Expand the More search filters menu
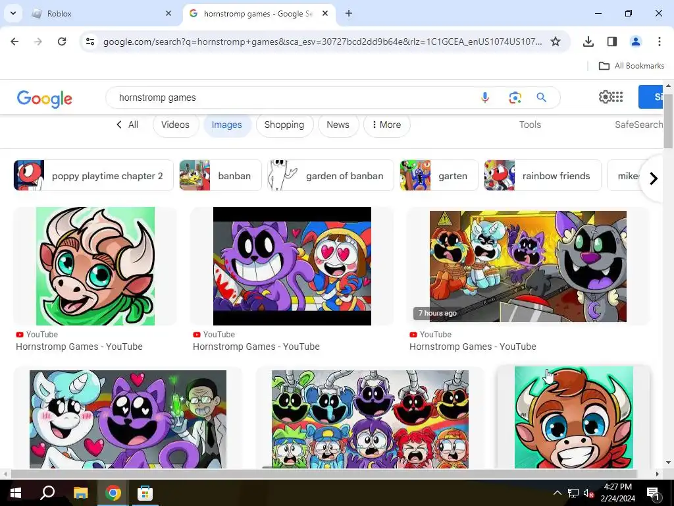674x506 pixels. pyautogui.click(x=386, y=125)
